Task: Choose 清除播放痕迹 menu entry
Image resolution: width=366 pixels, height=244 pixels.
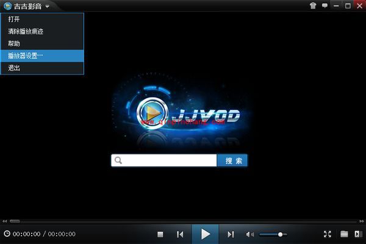Action: pos(26,32)
